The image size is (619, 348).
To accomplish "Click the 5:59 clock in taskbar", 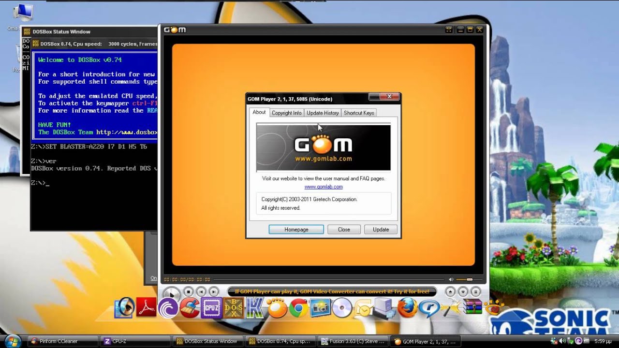I will click(603, 341).
